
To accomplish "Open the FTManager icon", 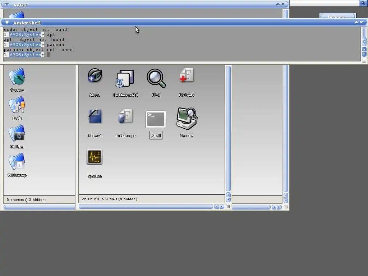I will point(125,116).
